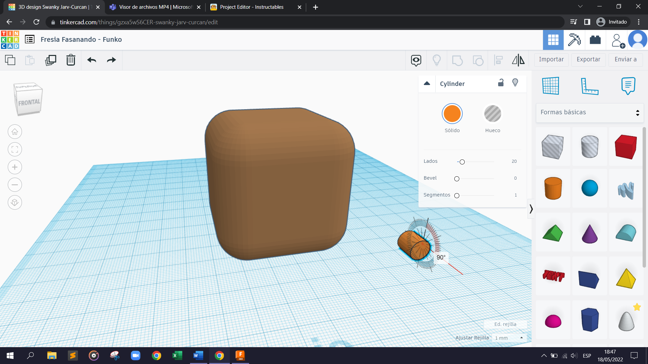Screen dimensions: 648x364
Task: Click the Importar button
Action: 551,59
